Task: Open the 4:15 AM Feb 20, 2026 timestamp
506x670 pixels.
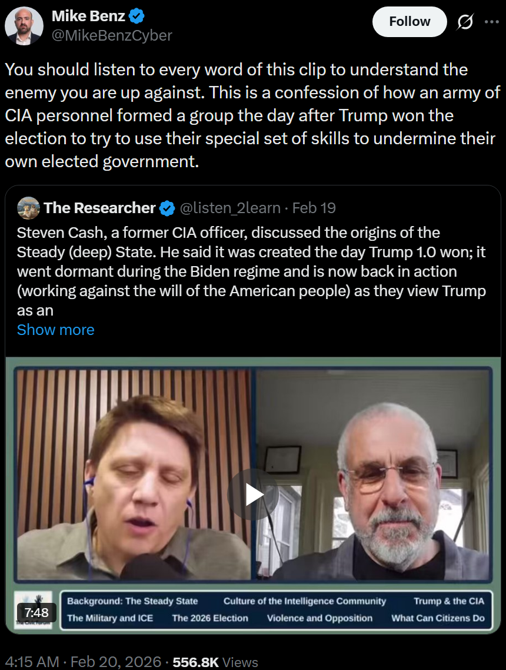Action: (83, 662)
